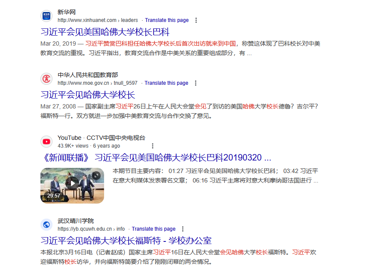Screen dimensions: 366x275
Task: Click the 29:57 duration badge on video
Action: (54, 196)
